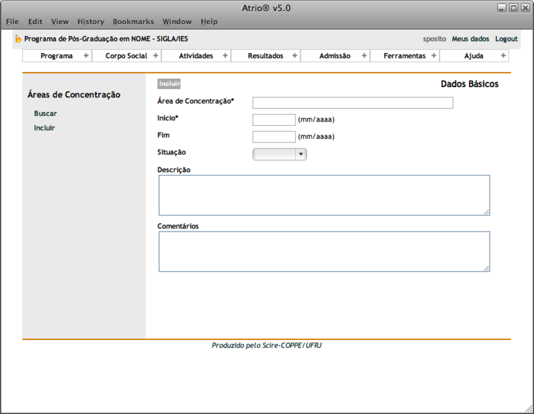Open the Situação dropdown
The height and width of the screenshot is (414, 534).
[x=279, y=154]
